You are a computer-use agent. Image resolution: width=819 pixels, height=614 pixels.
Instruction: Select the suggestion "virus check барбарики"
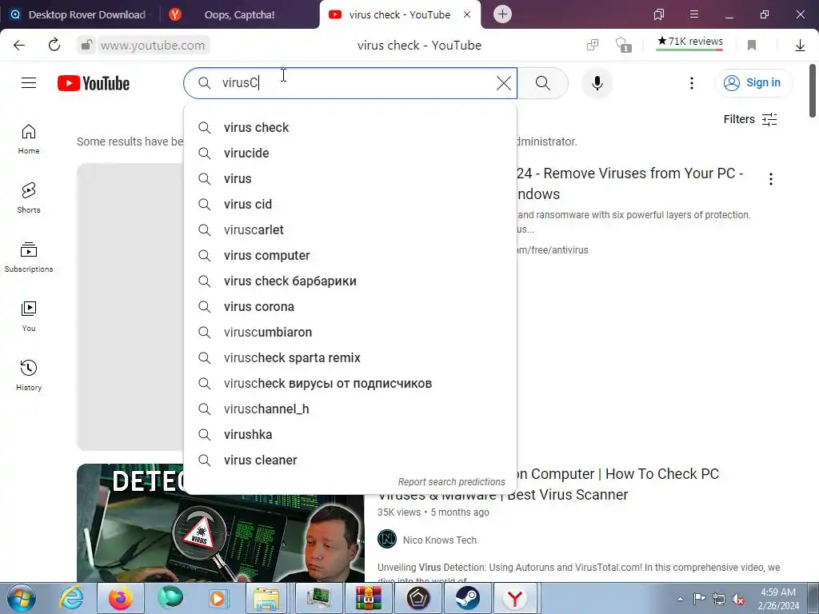[x=350, y=281]
